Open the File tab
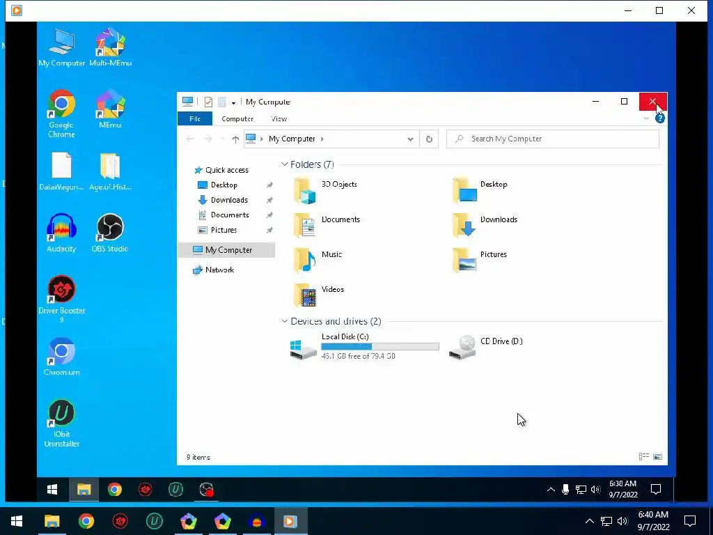 coord(195,118)
